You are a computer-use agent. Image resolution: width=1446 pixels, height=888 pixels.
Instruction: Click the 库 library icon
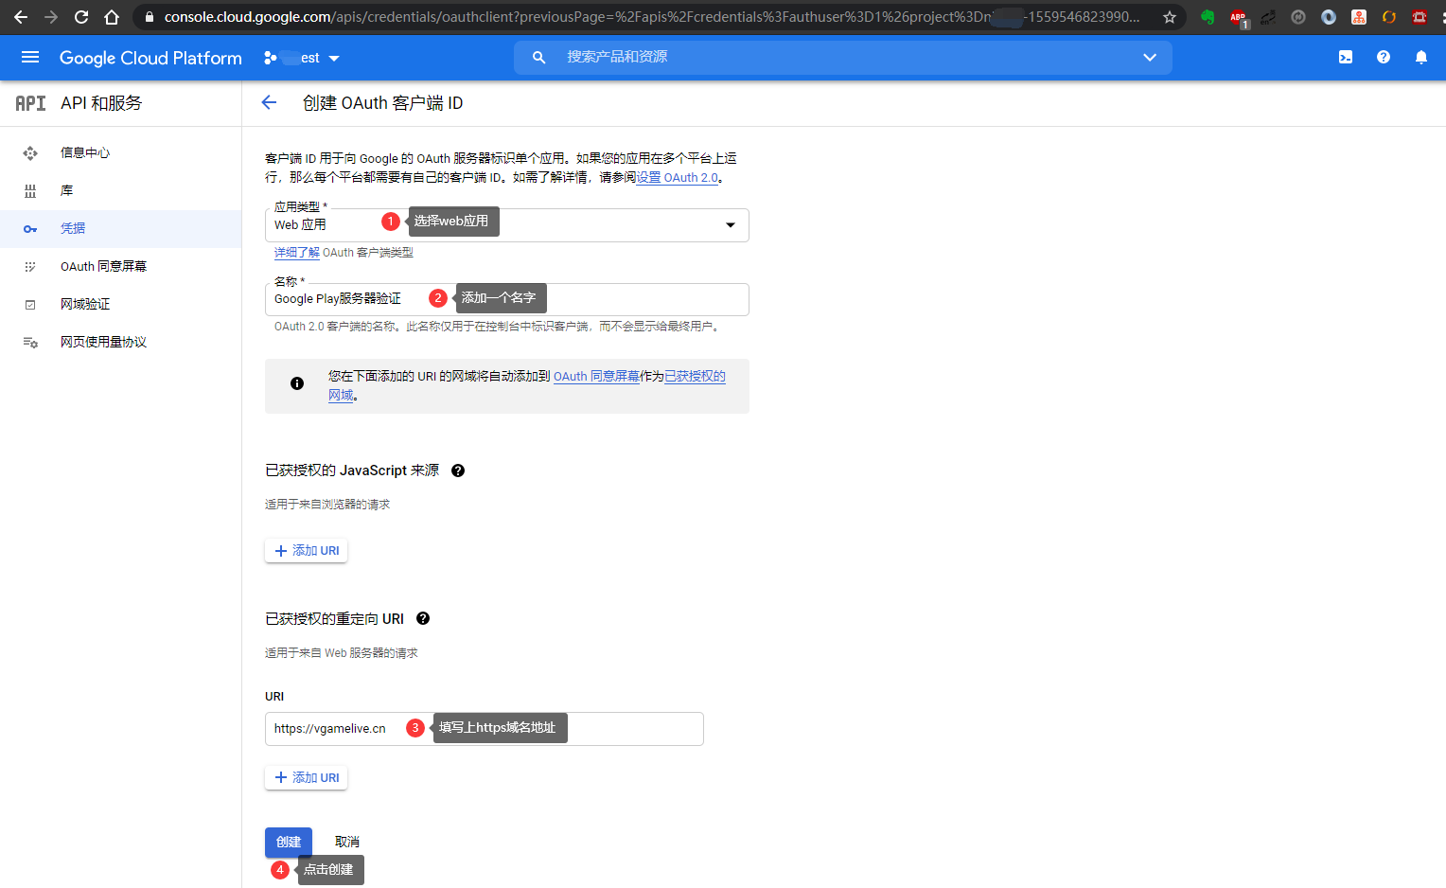click(30, 190)
